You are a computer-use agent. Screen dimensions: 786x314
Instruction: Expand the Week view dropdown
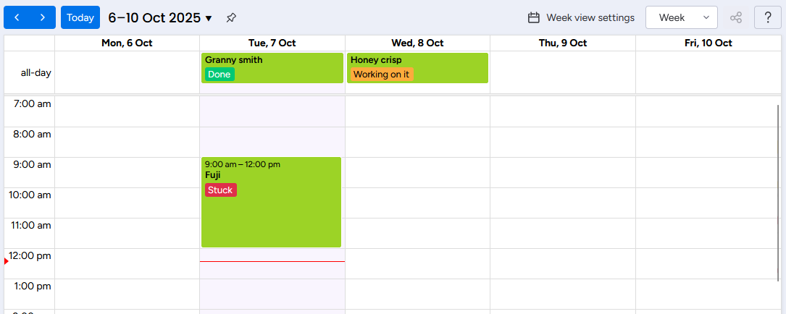681,17
